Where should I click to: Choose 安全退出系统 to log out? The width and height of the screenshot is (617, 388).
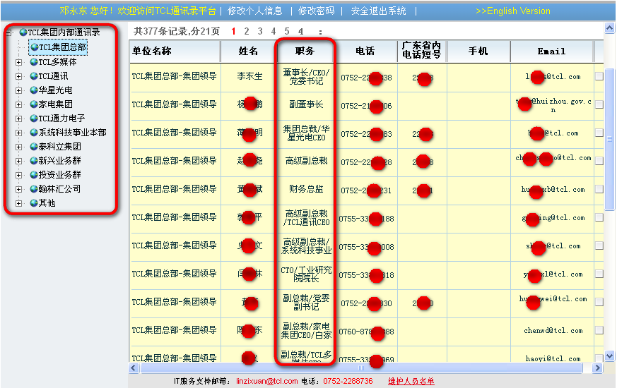point(379,11)
